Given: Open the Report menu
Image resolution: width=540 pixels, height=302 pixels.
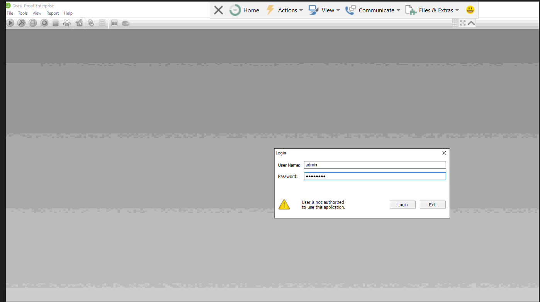Looking at the screenshot, I should pos(53,13).
